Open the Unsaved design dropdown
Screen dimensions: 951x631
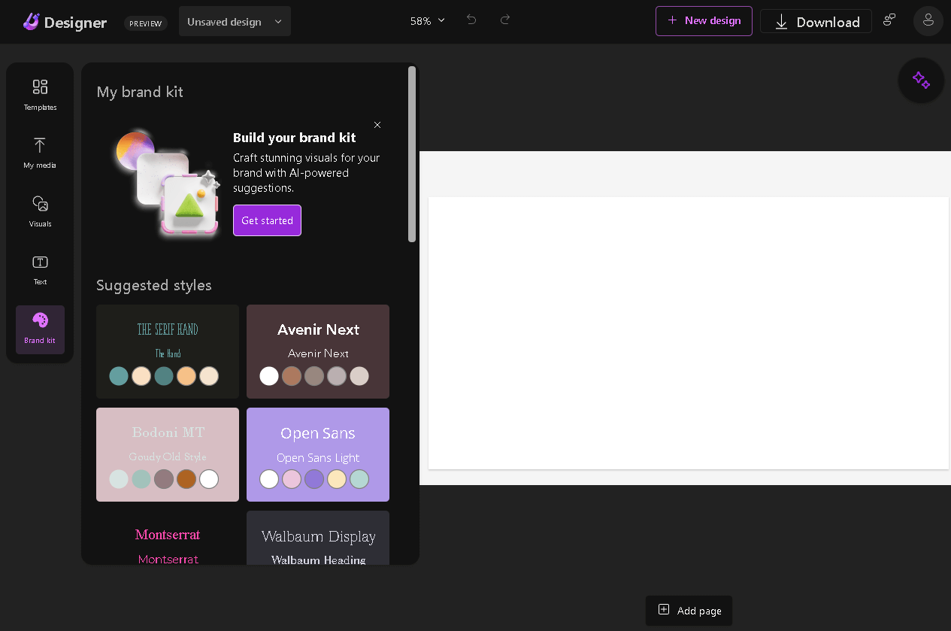click(235, 22)
